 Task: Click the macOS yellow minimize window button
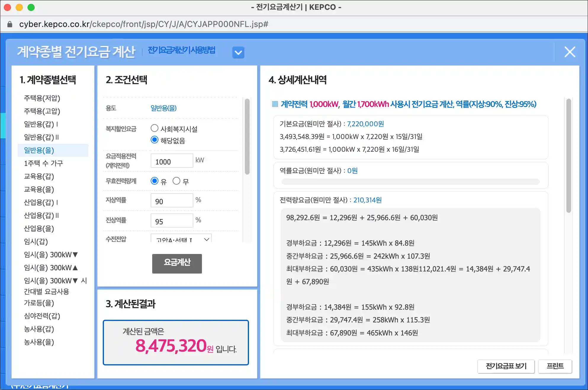(x=19, y=7)
